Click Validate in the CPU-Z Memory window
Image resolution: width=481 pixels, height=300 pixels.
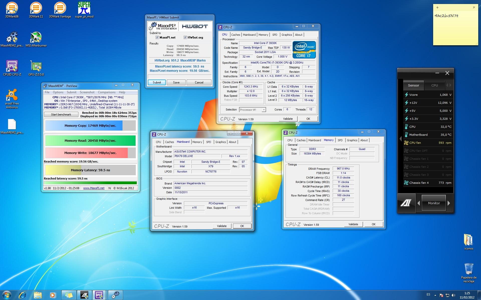tap(353, 224)
